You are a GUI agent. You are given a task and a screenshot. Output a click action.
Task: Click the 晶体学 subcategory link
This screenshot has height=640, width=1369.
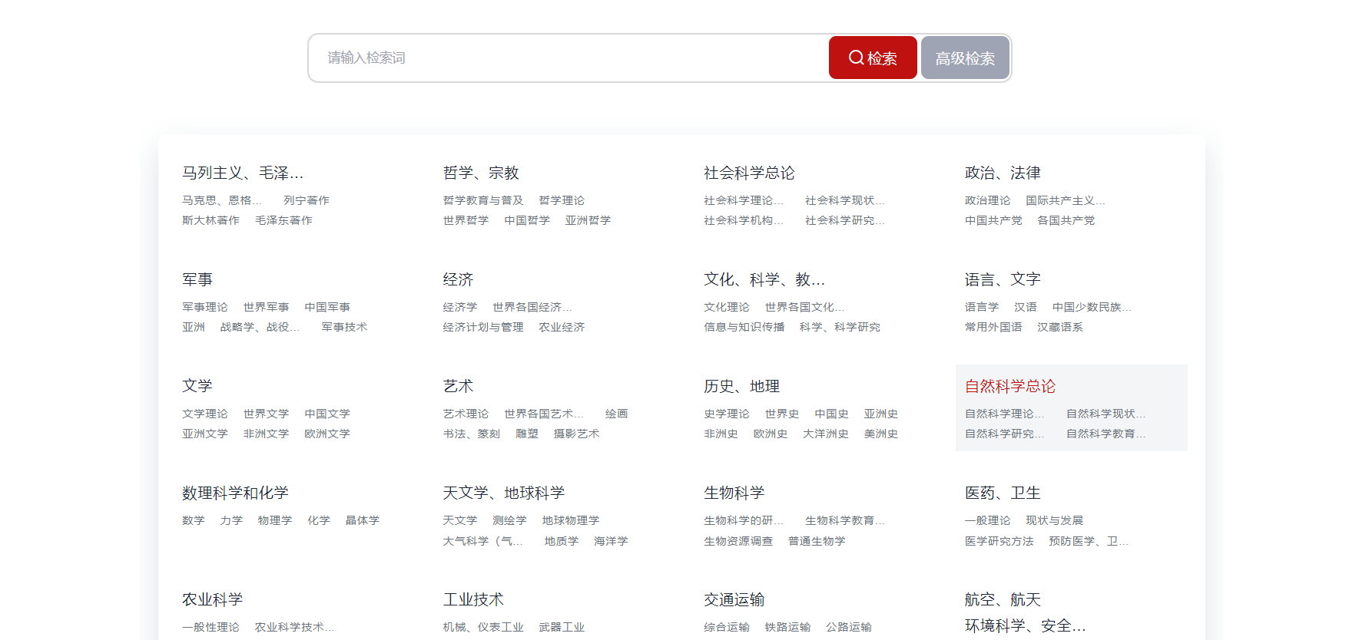363,520
